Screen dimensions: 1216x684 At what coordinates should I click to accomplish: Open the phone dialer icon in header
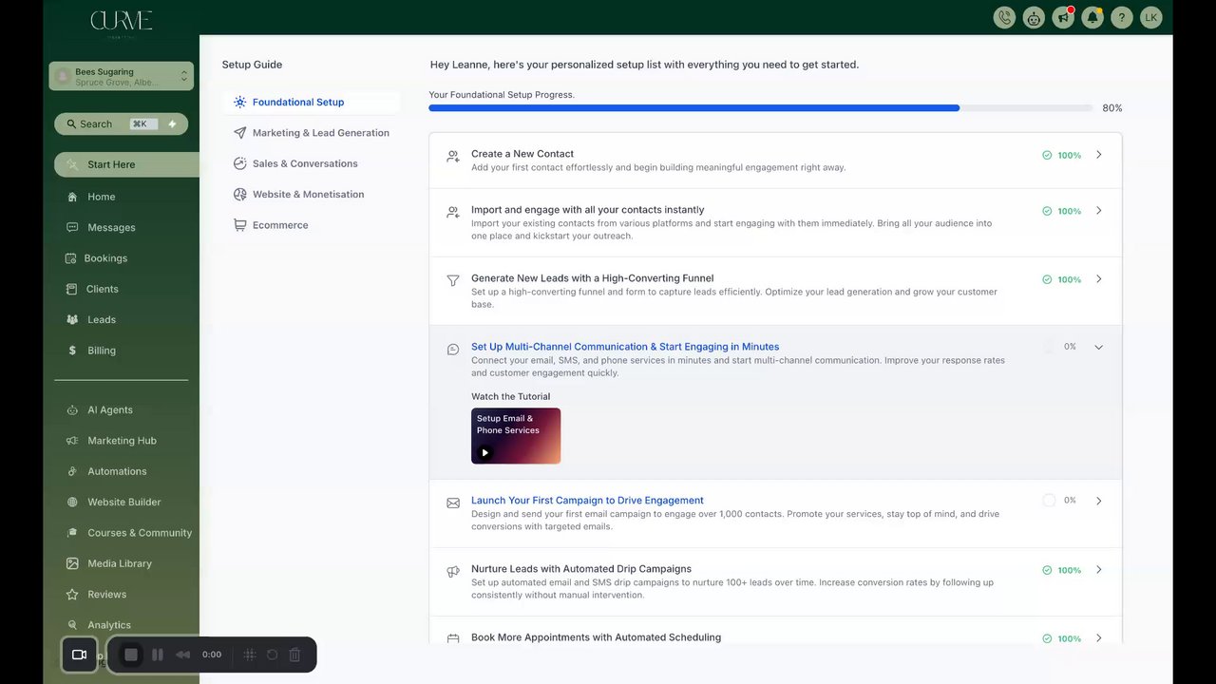pos(1004,17)
